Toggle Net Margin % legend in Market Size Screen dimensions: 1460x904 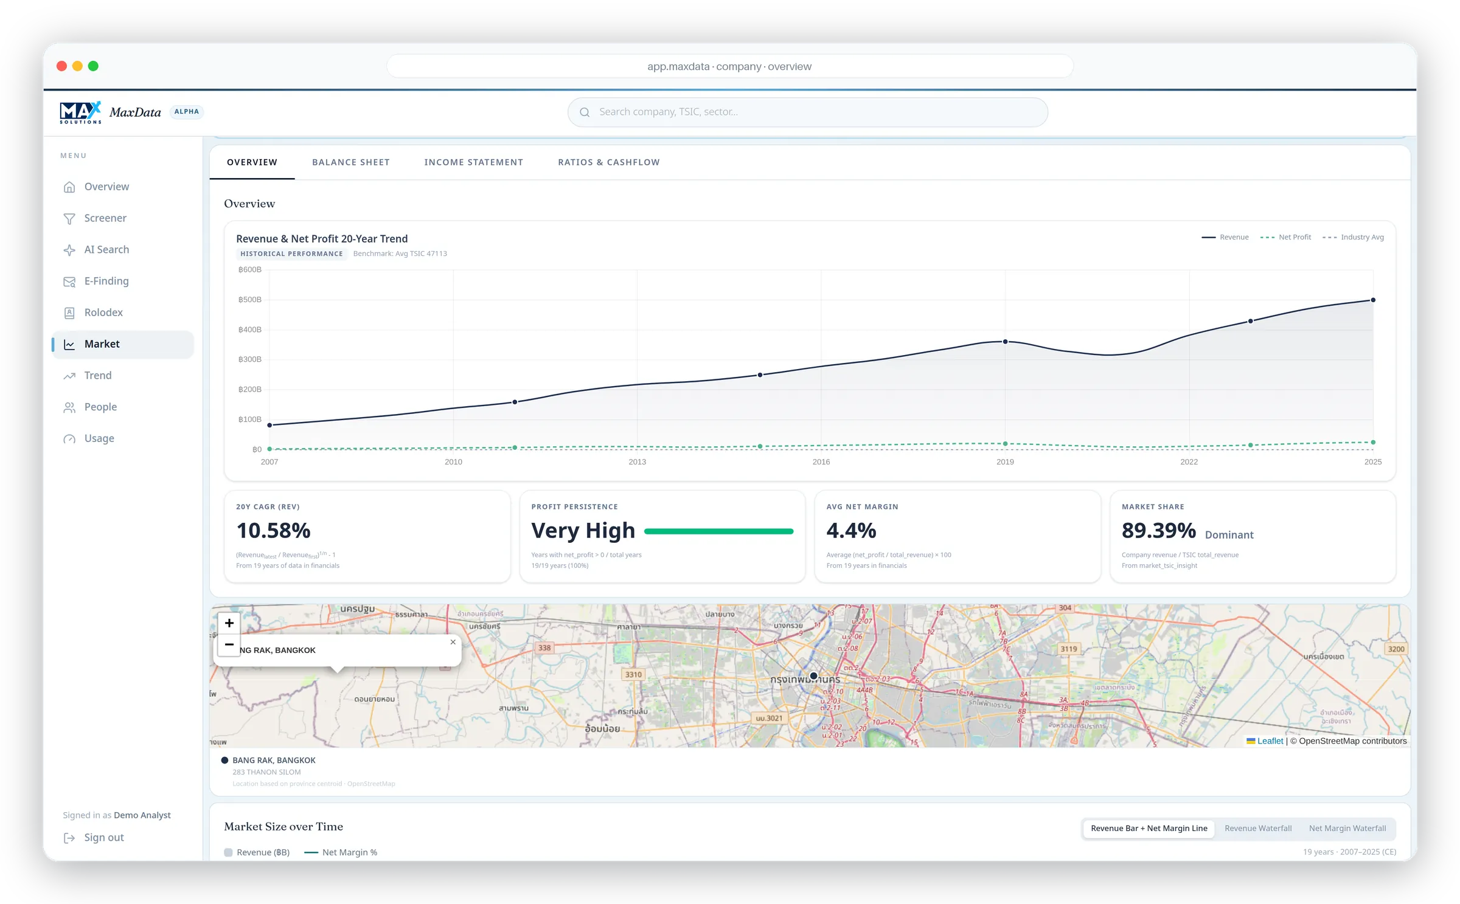coord(341,852)
